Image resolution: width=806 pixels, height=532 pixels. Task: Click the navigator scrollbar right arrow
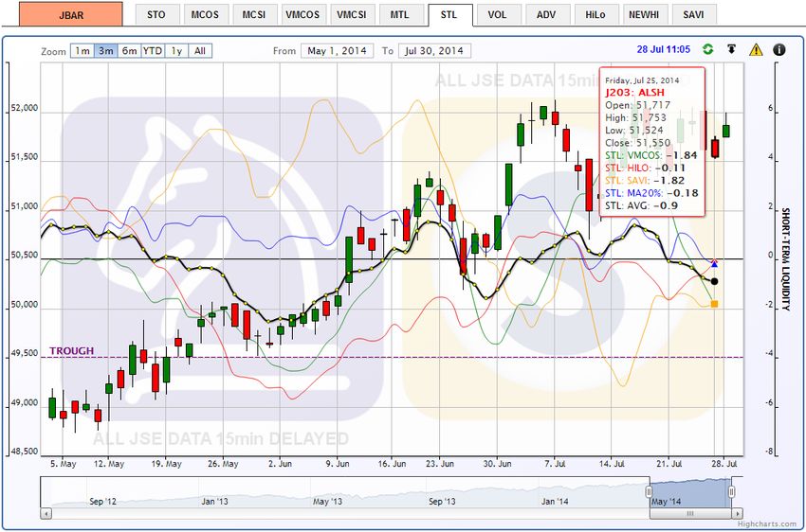(738, 513)
